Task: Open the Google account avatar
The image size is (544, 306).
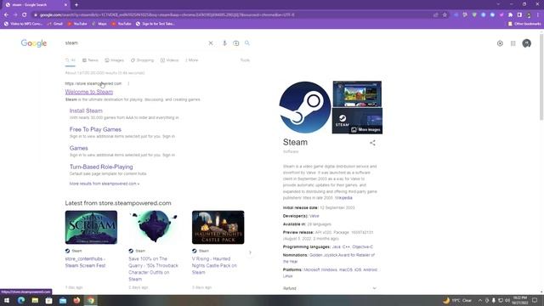Action: click(x=527, y=43)
